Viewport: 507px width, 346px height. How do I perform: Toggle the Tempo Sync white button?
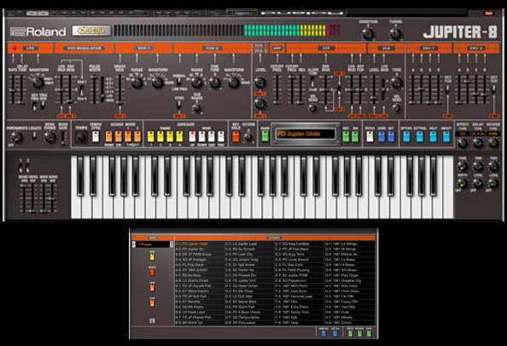pyautogui.click(x=96, y=136)
